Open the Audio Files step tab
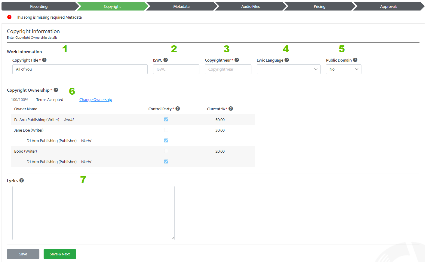 click(250, 6)
